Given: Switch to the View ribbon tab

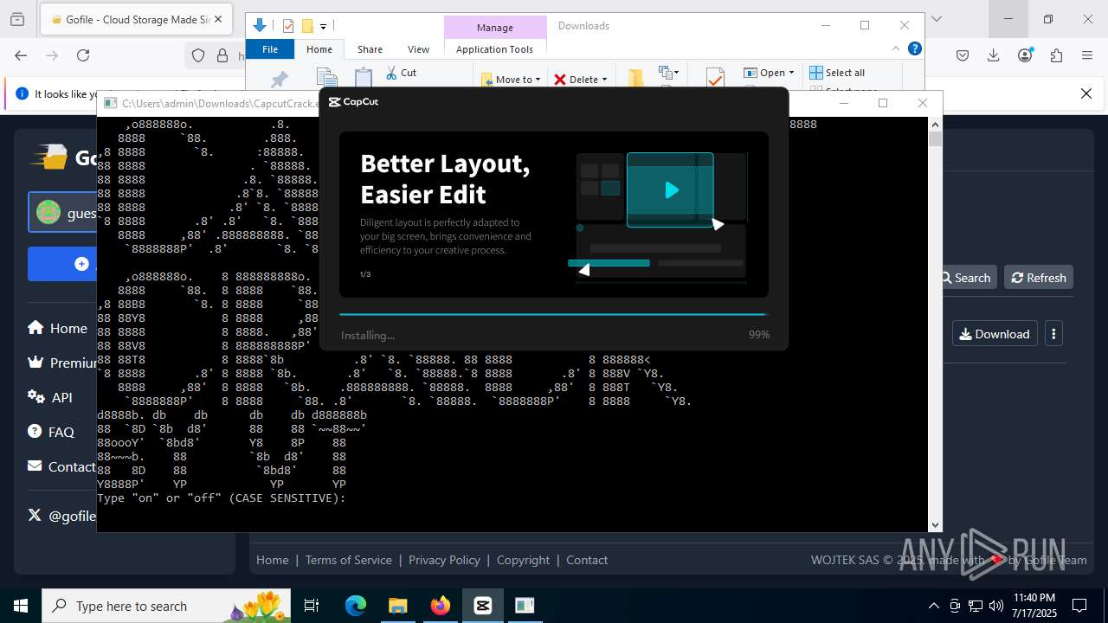Looking at the screenshot, I should (x=418, y=49).
